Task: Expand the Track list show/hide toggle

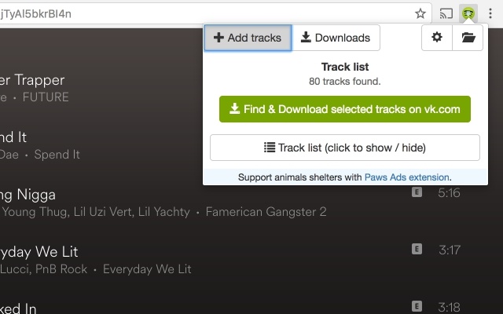Action: click(x=345, y=148)
